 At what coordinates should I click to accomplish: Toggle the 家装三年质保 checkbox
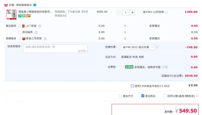(20, 39)
